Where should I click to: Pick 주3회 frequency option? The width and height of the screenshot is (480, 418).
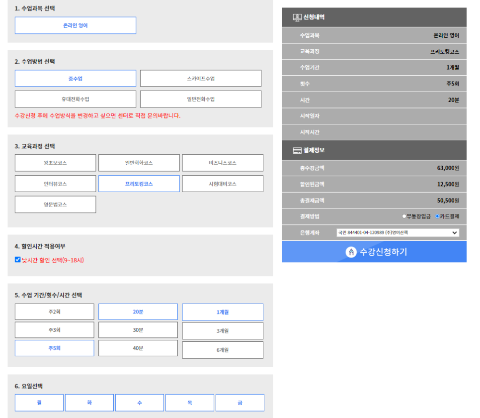55,330
